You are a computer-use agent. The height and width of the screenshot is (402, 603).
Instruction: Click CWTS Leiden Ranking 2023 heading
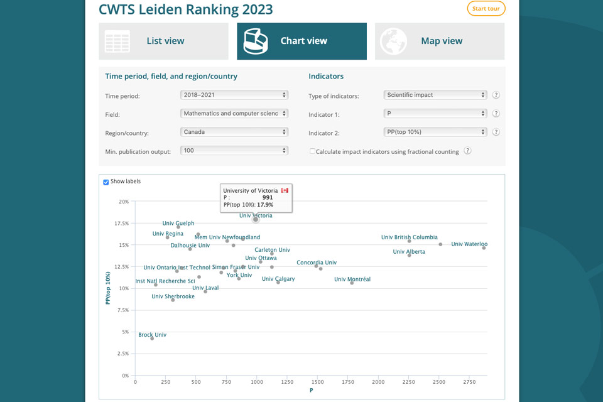pyautogui.click(x=186, y=9)
